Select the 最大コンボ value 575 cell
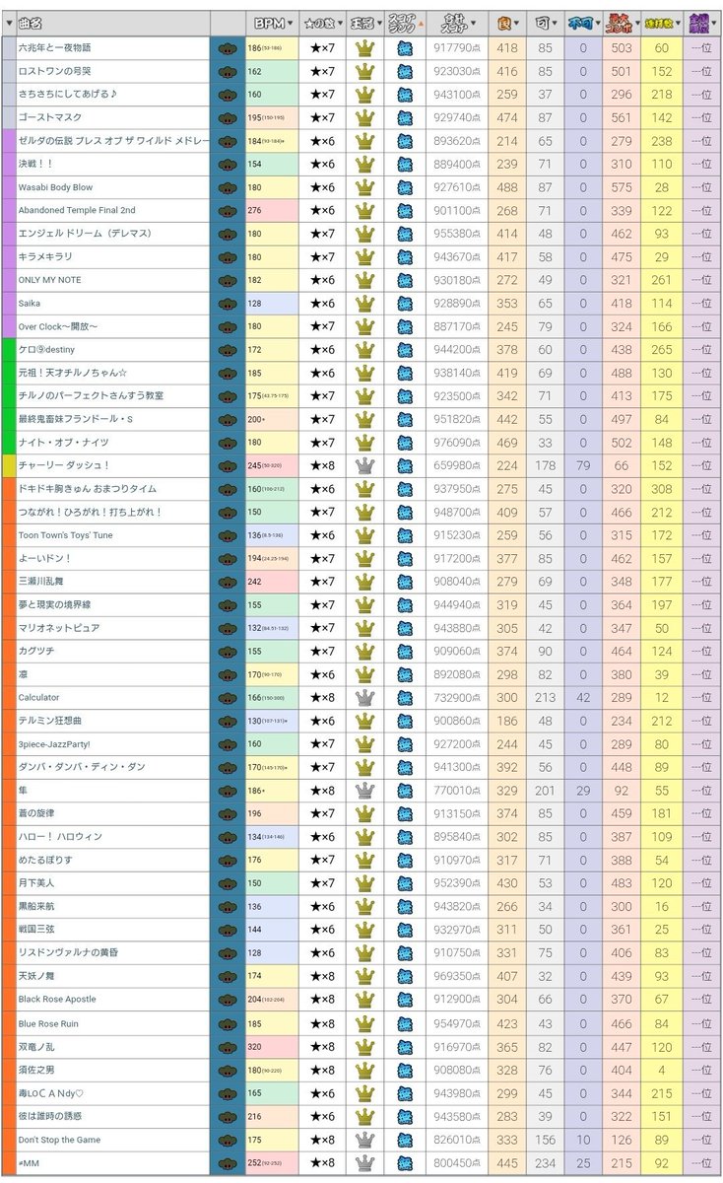The image size is (723, 1183). click(x=622, y=187)
